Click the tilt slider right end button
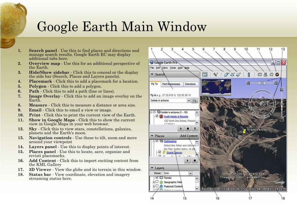The image size is (297, 223). [x=276, y=83]
